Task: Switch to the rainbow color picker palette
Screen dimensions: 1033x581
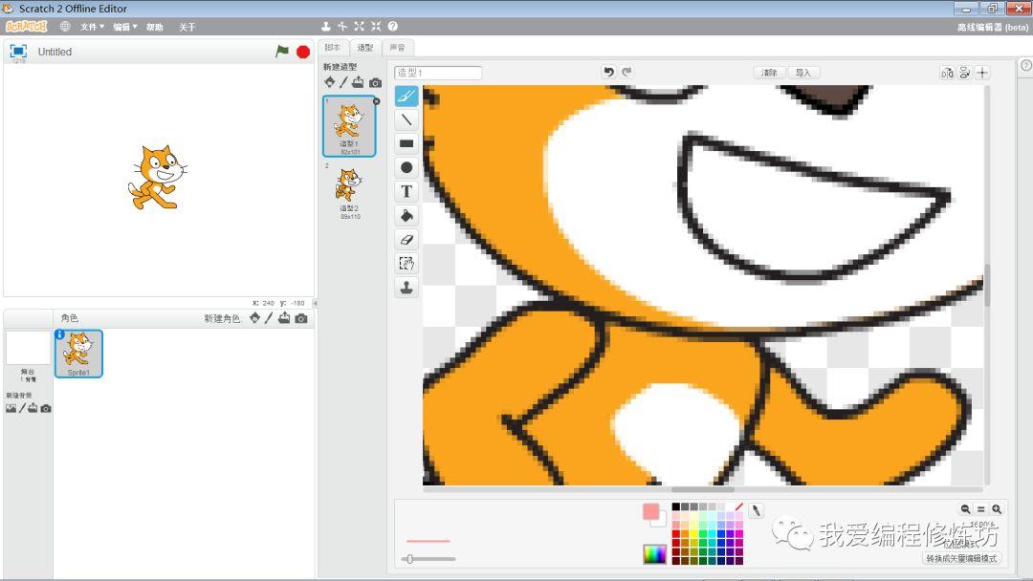Action: click(654, 554)
